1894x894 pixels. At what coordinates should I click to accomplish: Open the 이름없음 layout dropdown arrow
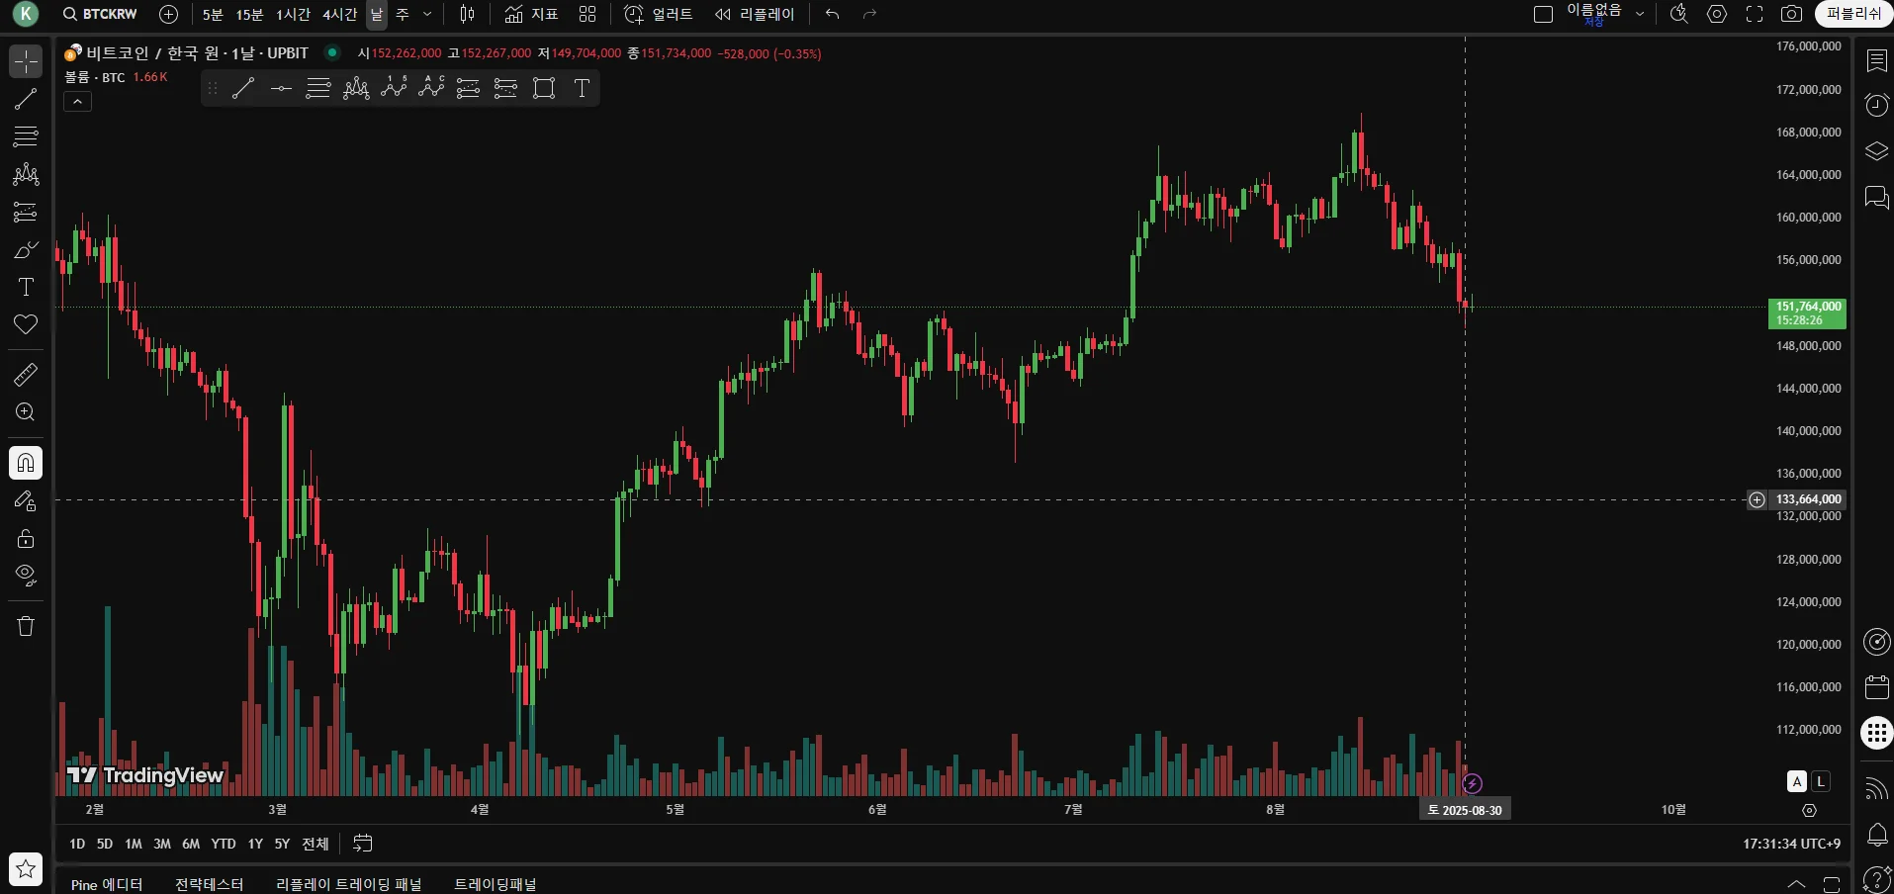1640,14
